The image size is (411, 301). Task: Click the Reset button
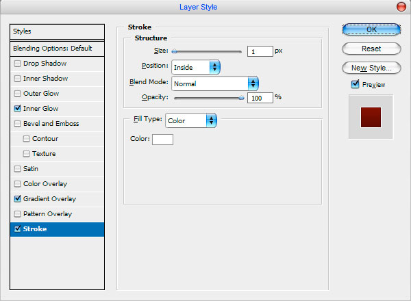click(371, 49)
